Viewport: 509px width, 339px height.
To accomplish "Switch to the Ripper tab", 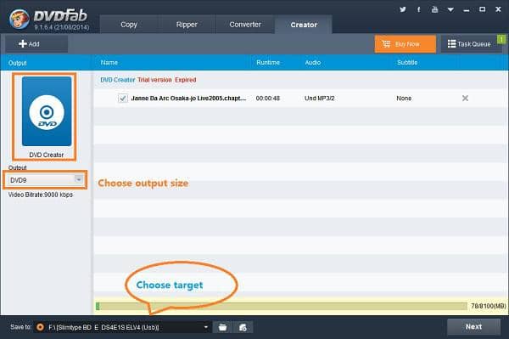I will [x=187, y=25].
